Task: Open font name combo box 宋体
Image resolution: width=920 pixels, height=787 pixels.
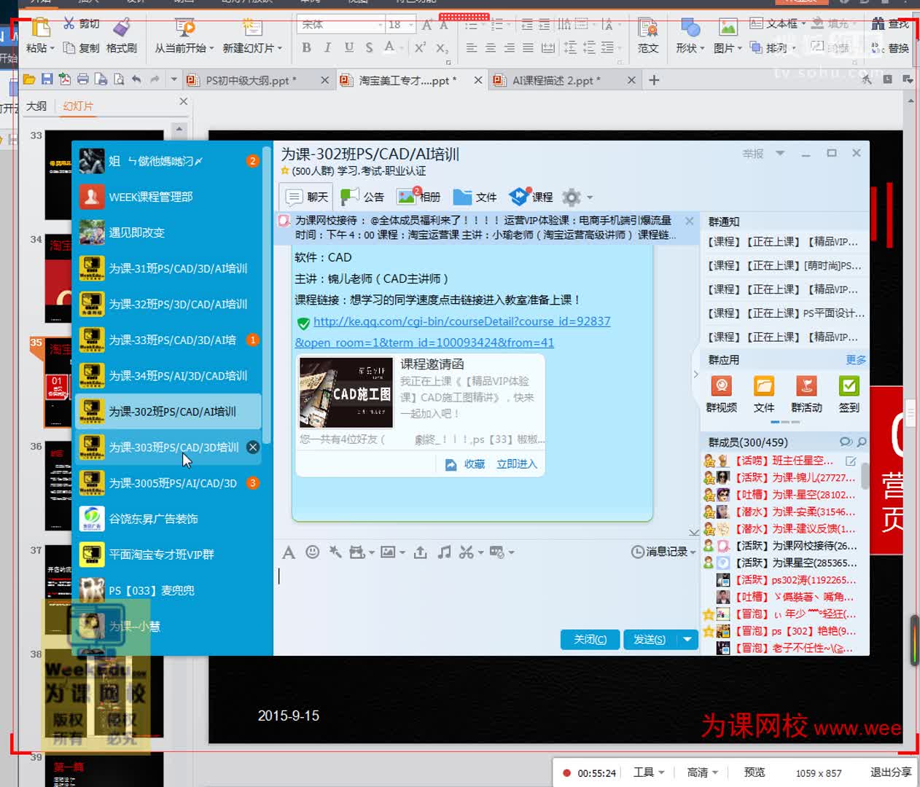Action: point(341,25)
